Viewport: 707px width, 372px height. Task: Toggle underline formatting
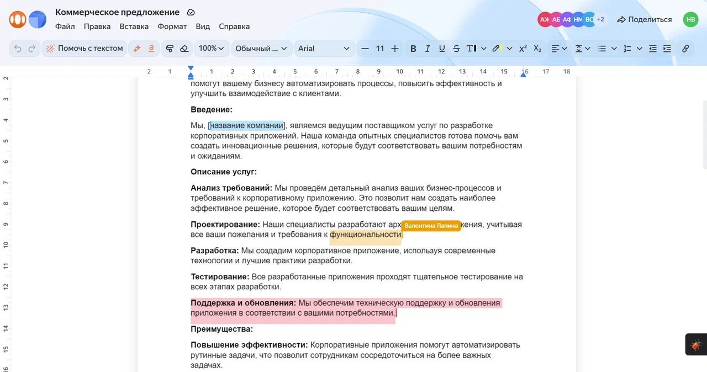442,49
